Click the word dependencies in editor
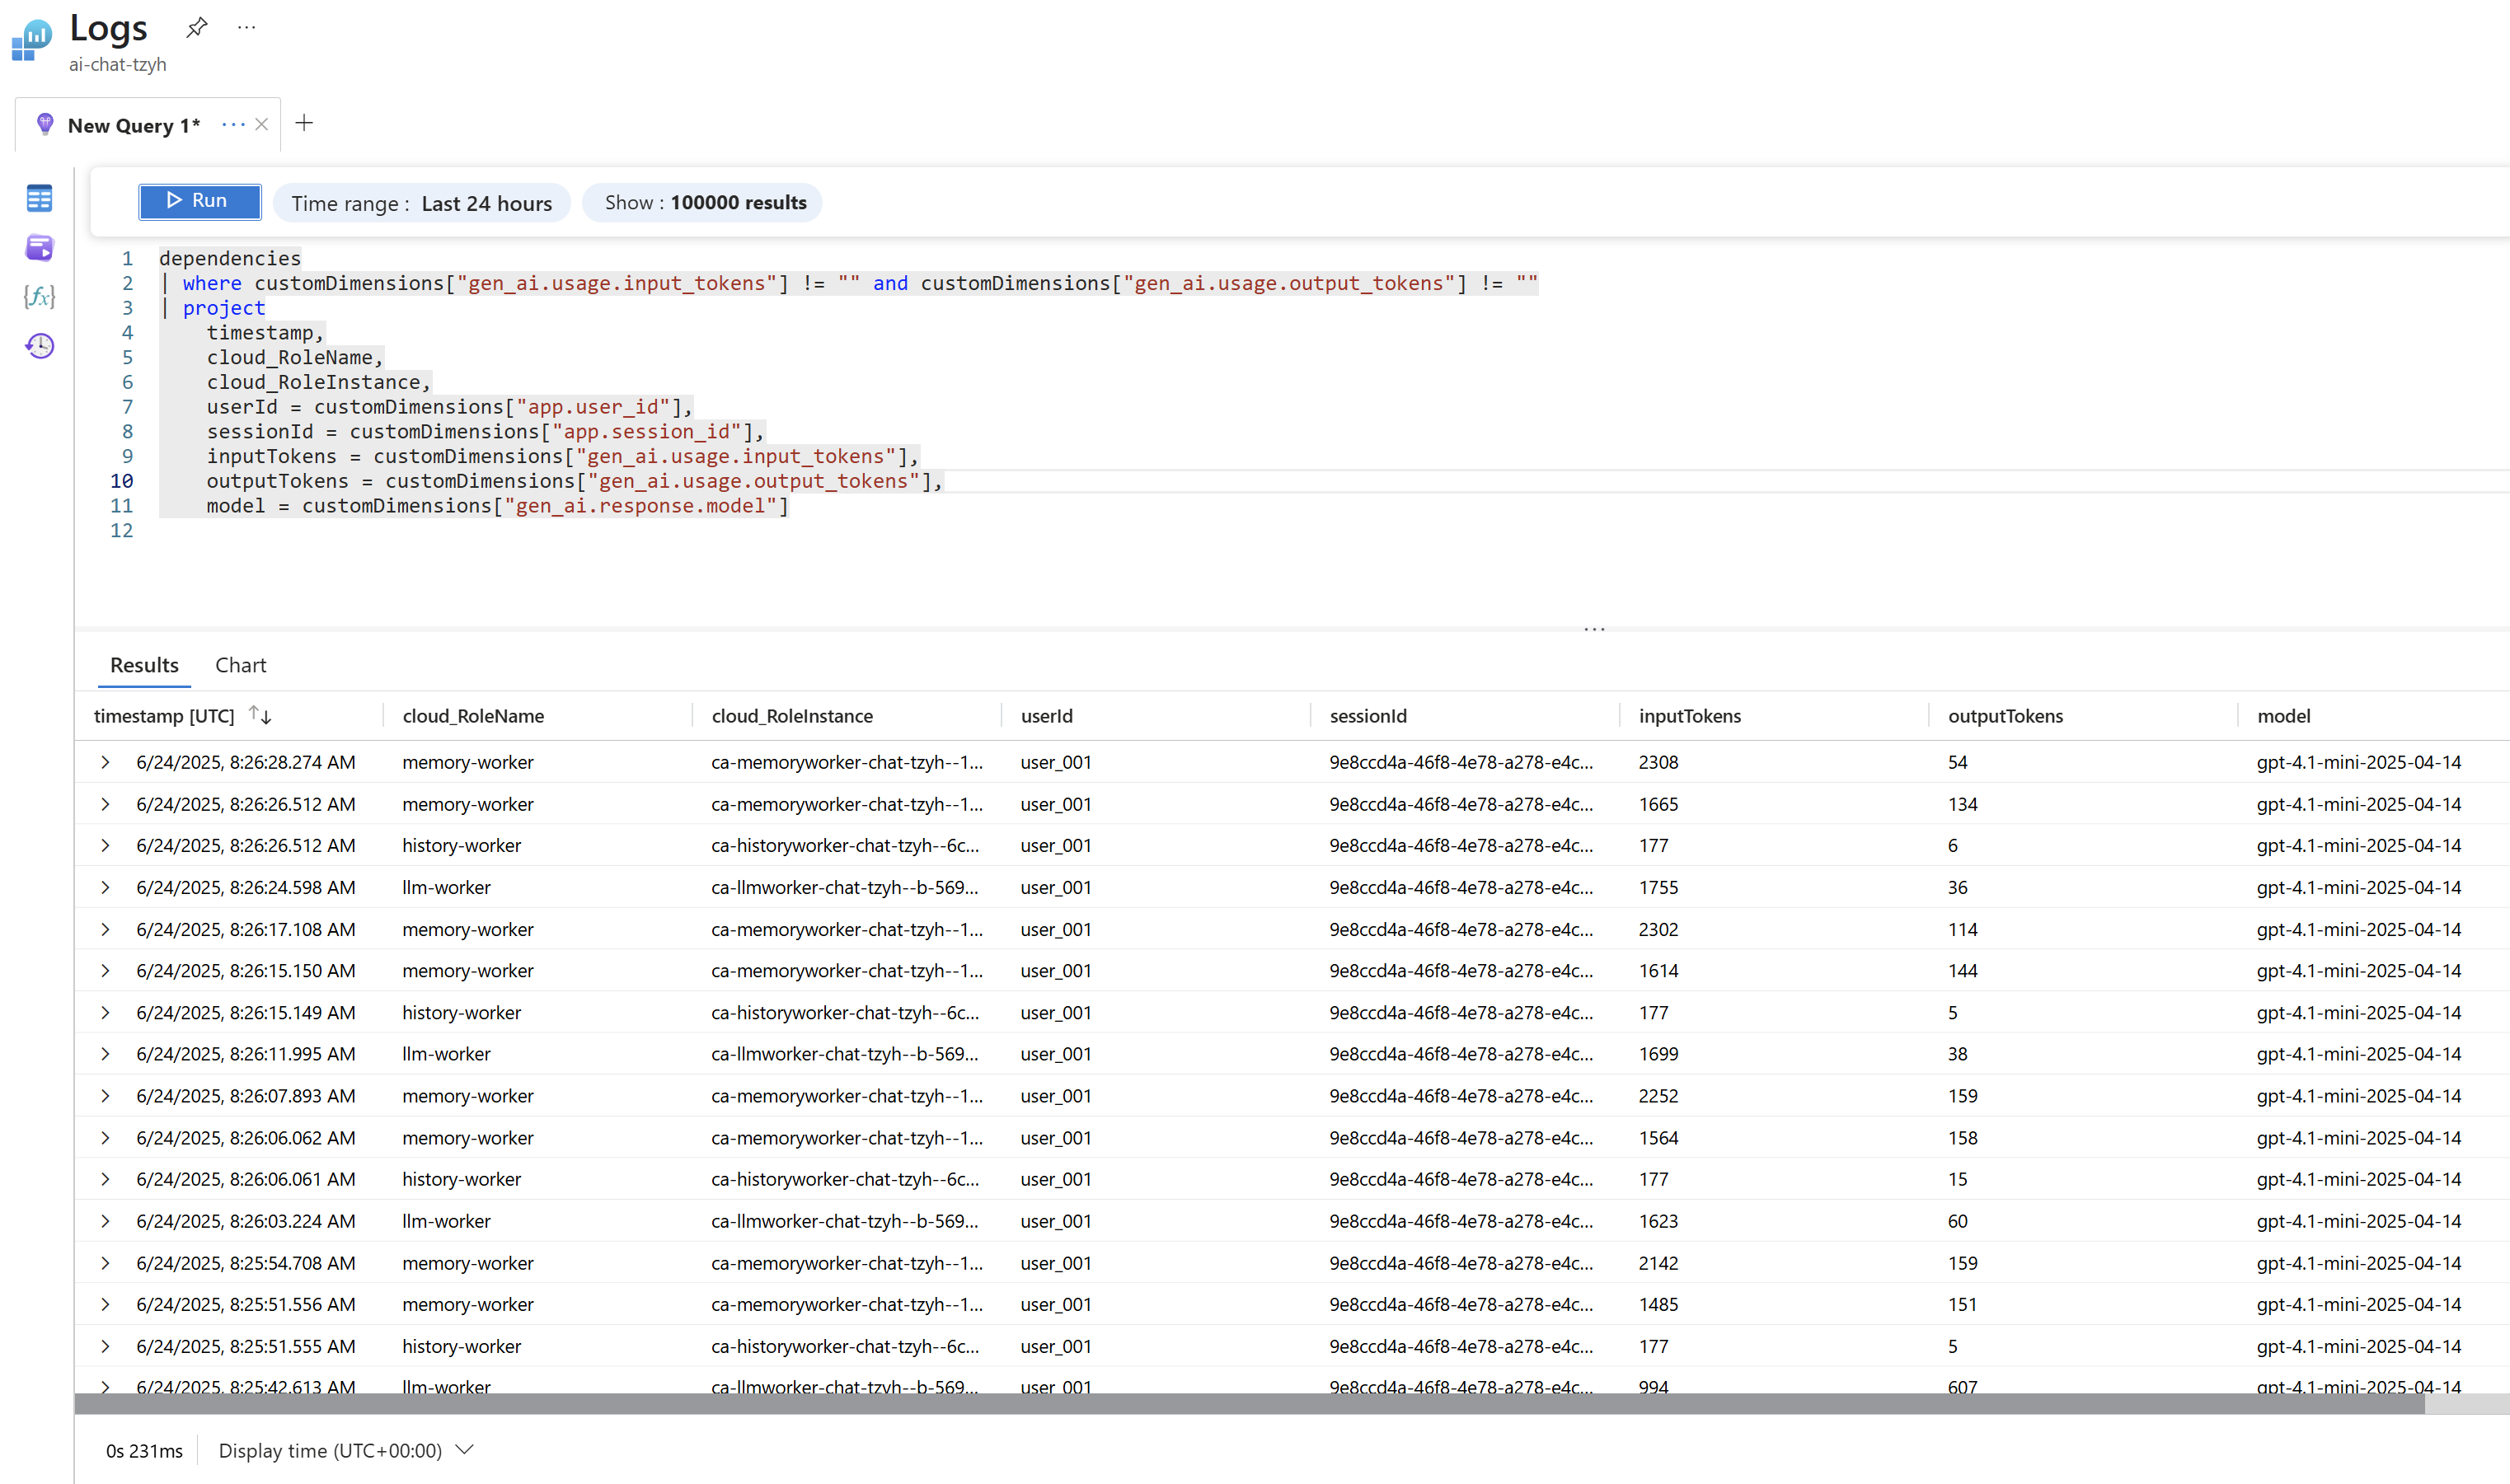 tap(229, 258)
